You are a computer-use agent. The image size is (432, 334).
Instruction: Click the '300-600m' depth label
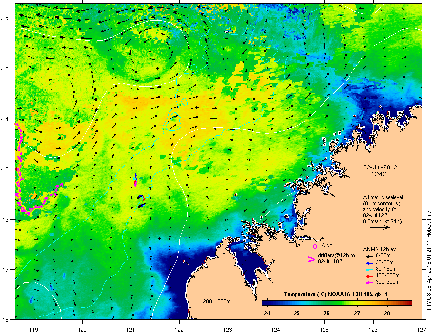tap(387, 282)
